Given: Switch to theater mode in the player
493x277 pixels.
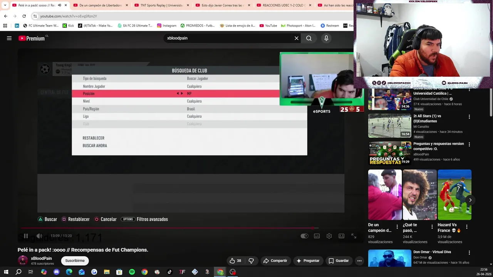Looking at the screenshot, I should point(341,236).
